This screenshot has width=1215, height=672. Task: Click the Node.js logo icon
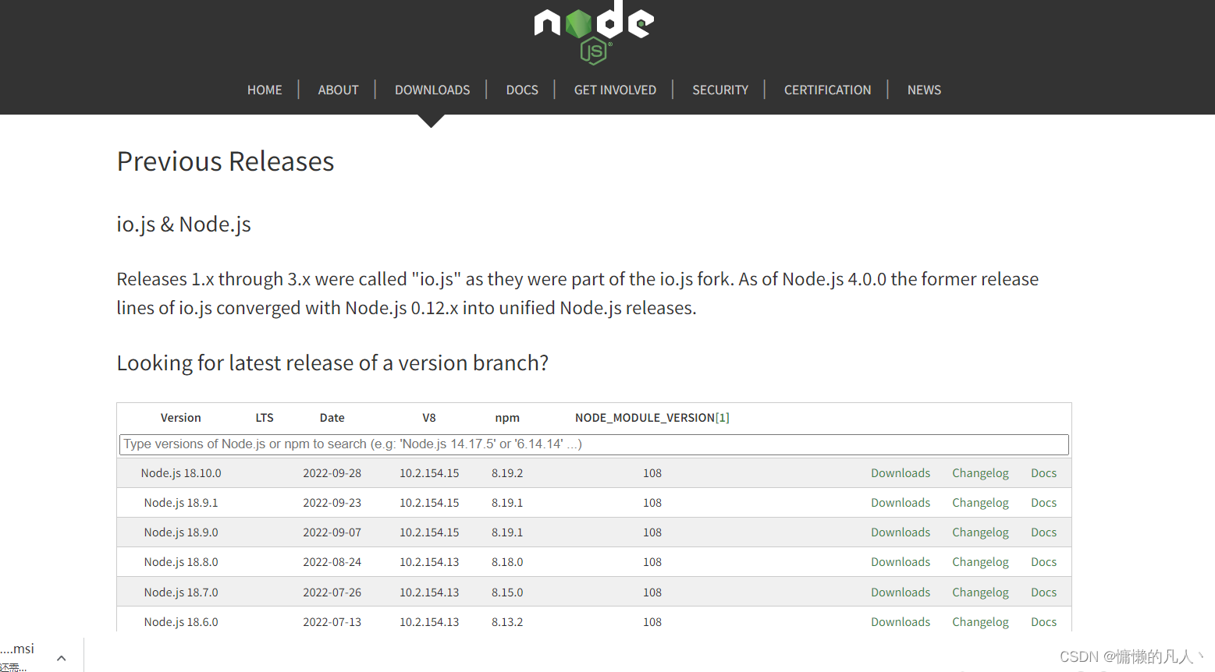pyautogui.click(x=592, y=33)
